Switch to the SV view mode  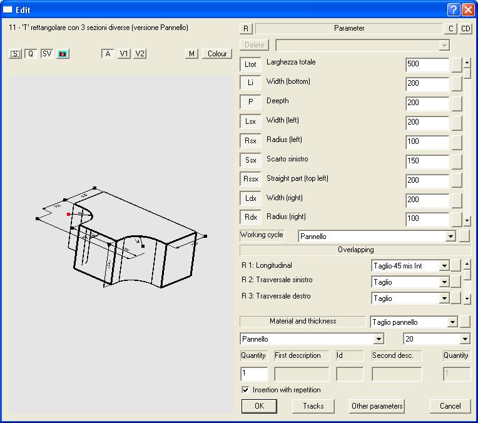tap(47, 54)
